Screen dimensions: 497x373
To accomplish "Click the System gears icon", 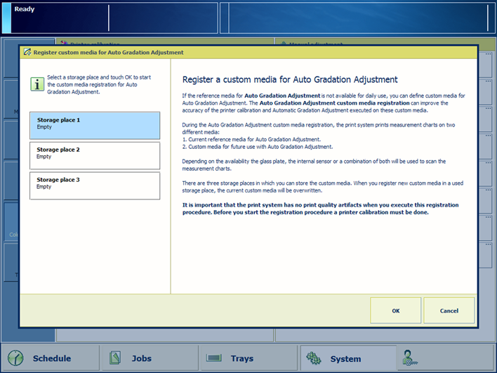I will pyautogui.click(x=314, y=358).
